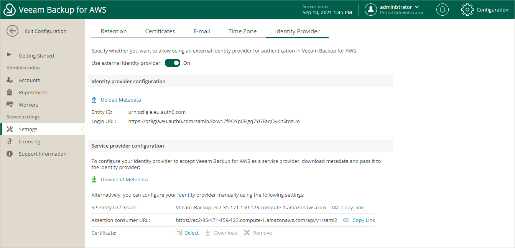The height and width of the screenshot is (248, 515).
Task: Open Support Information page
Action: tap(43, 154)
